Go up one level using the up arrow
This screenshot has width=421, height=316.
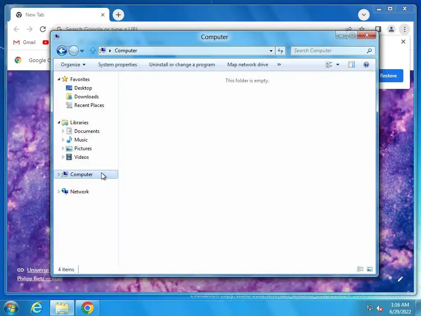pyautogui.click(x=93, y=51)
